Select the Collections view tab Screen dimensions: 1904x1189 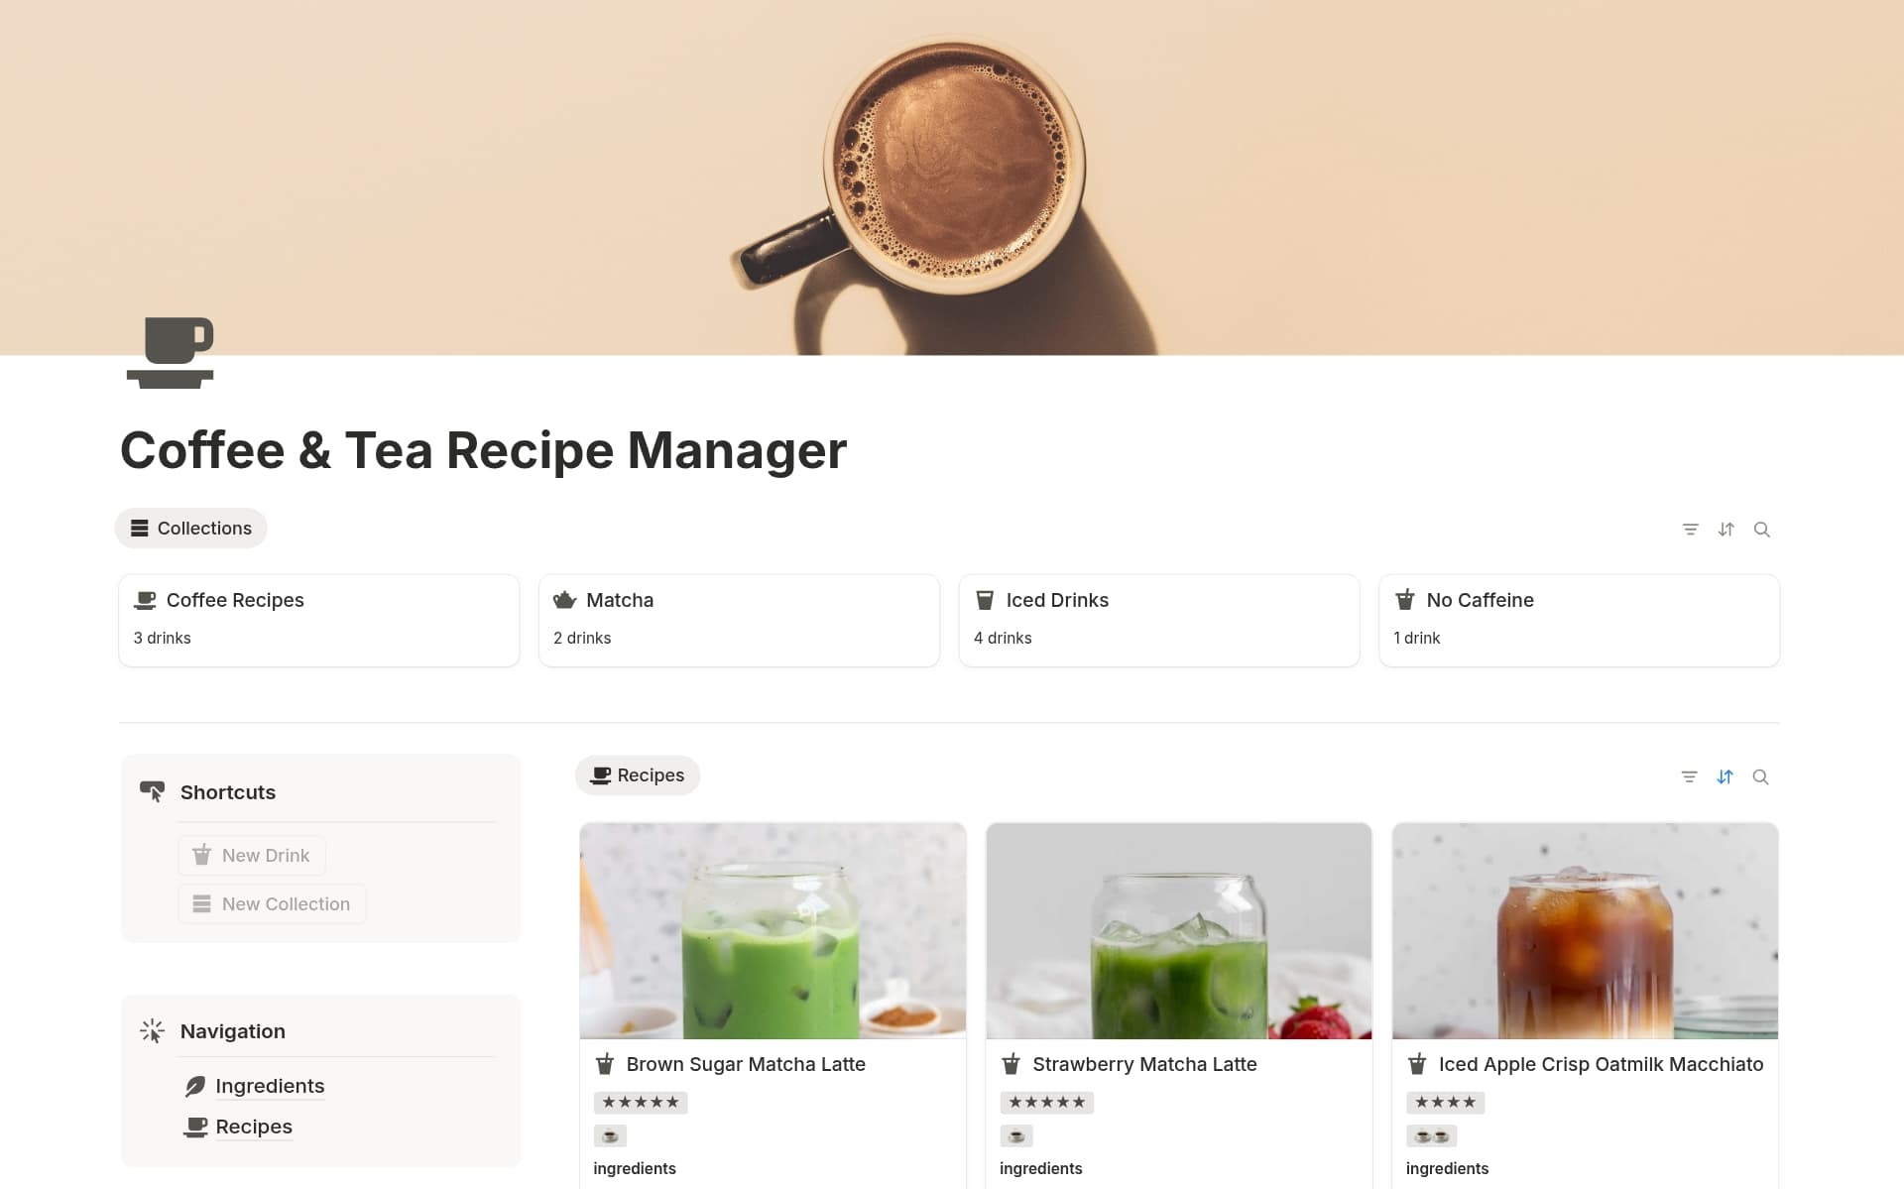coord(191,529)
